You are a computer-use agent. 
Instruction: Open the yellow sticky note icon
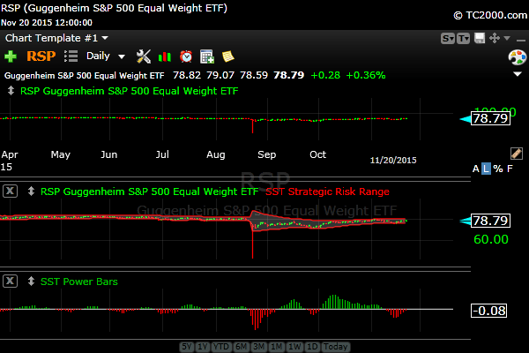[227, 56]
